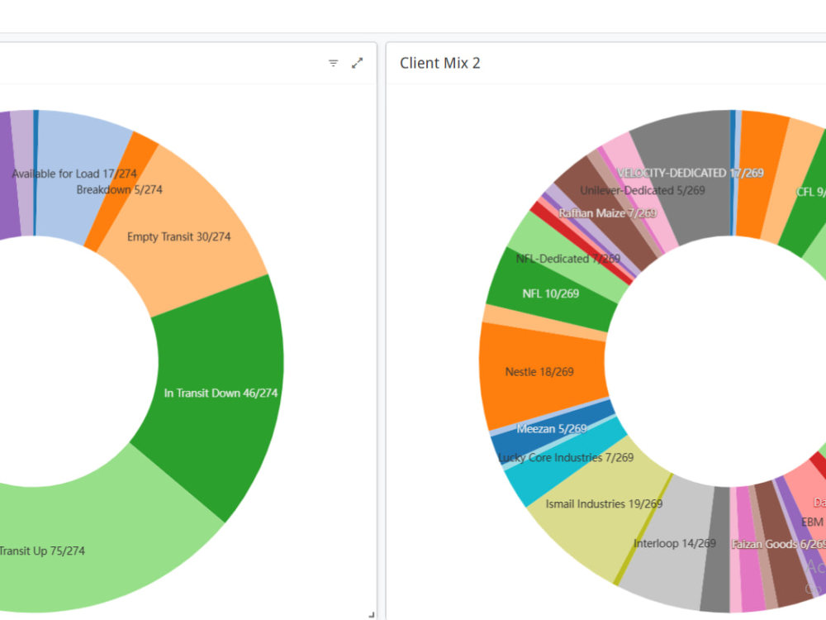Open the filter icon on left chart panel
The height and width of the screenshot is (620, 826).
click(333, 64)
